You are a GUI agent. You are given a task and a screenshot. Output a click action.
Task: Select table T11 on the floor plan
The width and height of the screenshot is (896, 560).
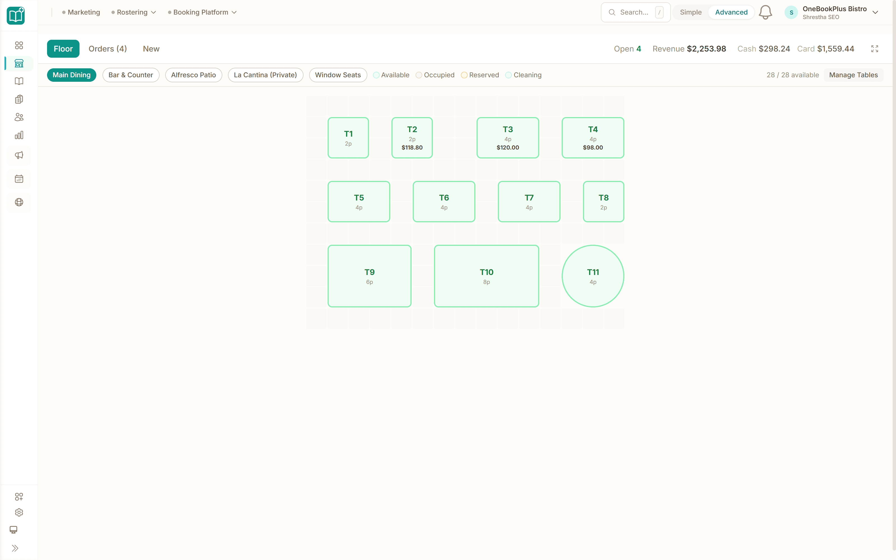pos(593,276)
